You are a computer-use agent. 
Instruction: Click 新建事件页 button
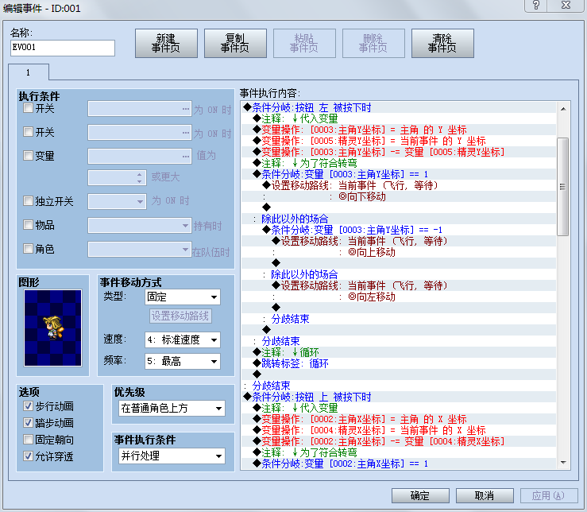[x=166, y=44]
